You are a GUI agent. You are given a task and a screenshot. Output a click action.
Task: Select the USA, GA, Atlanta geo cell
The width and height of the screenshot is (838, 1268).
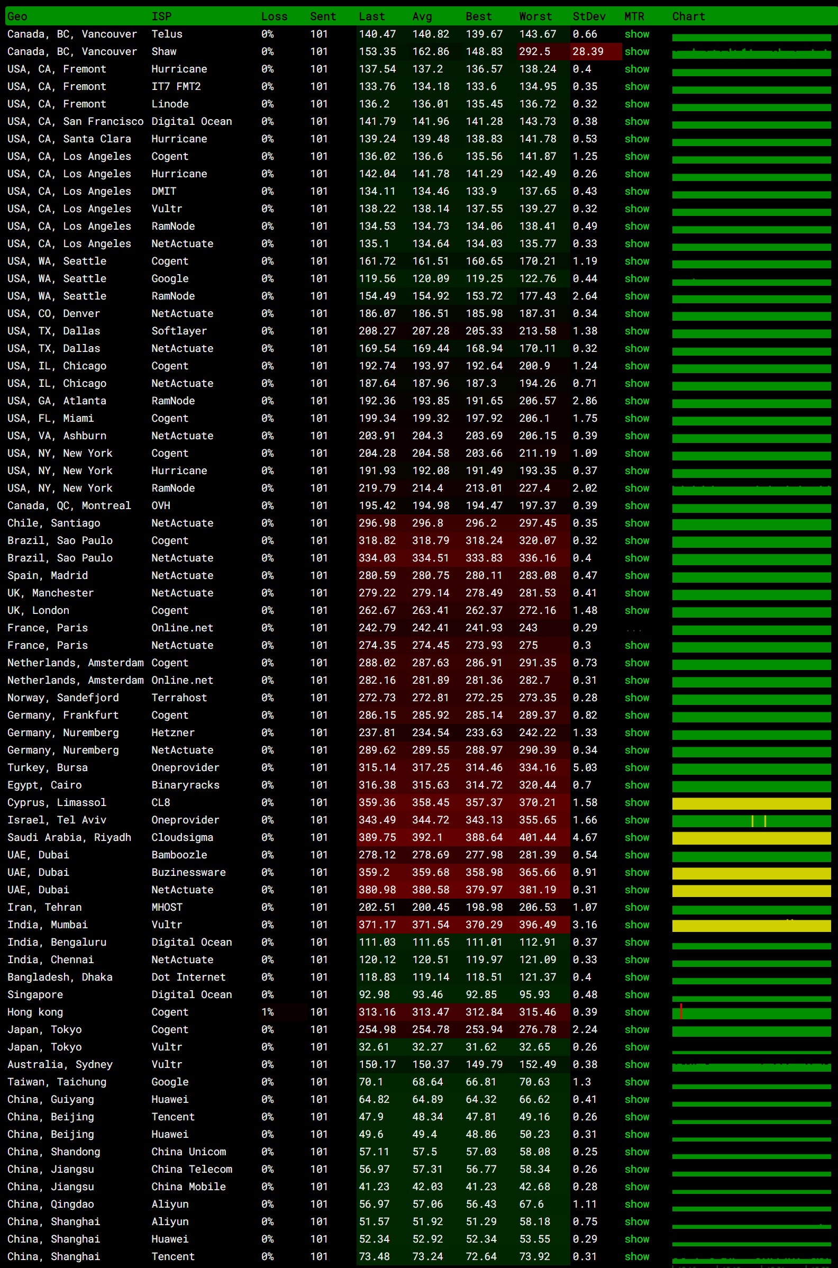[x=57, y=401]
